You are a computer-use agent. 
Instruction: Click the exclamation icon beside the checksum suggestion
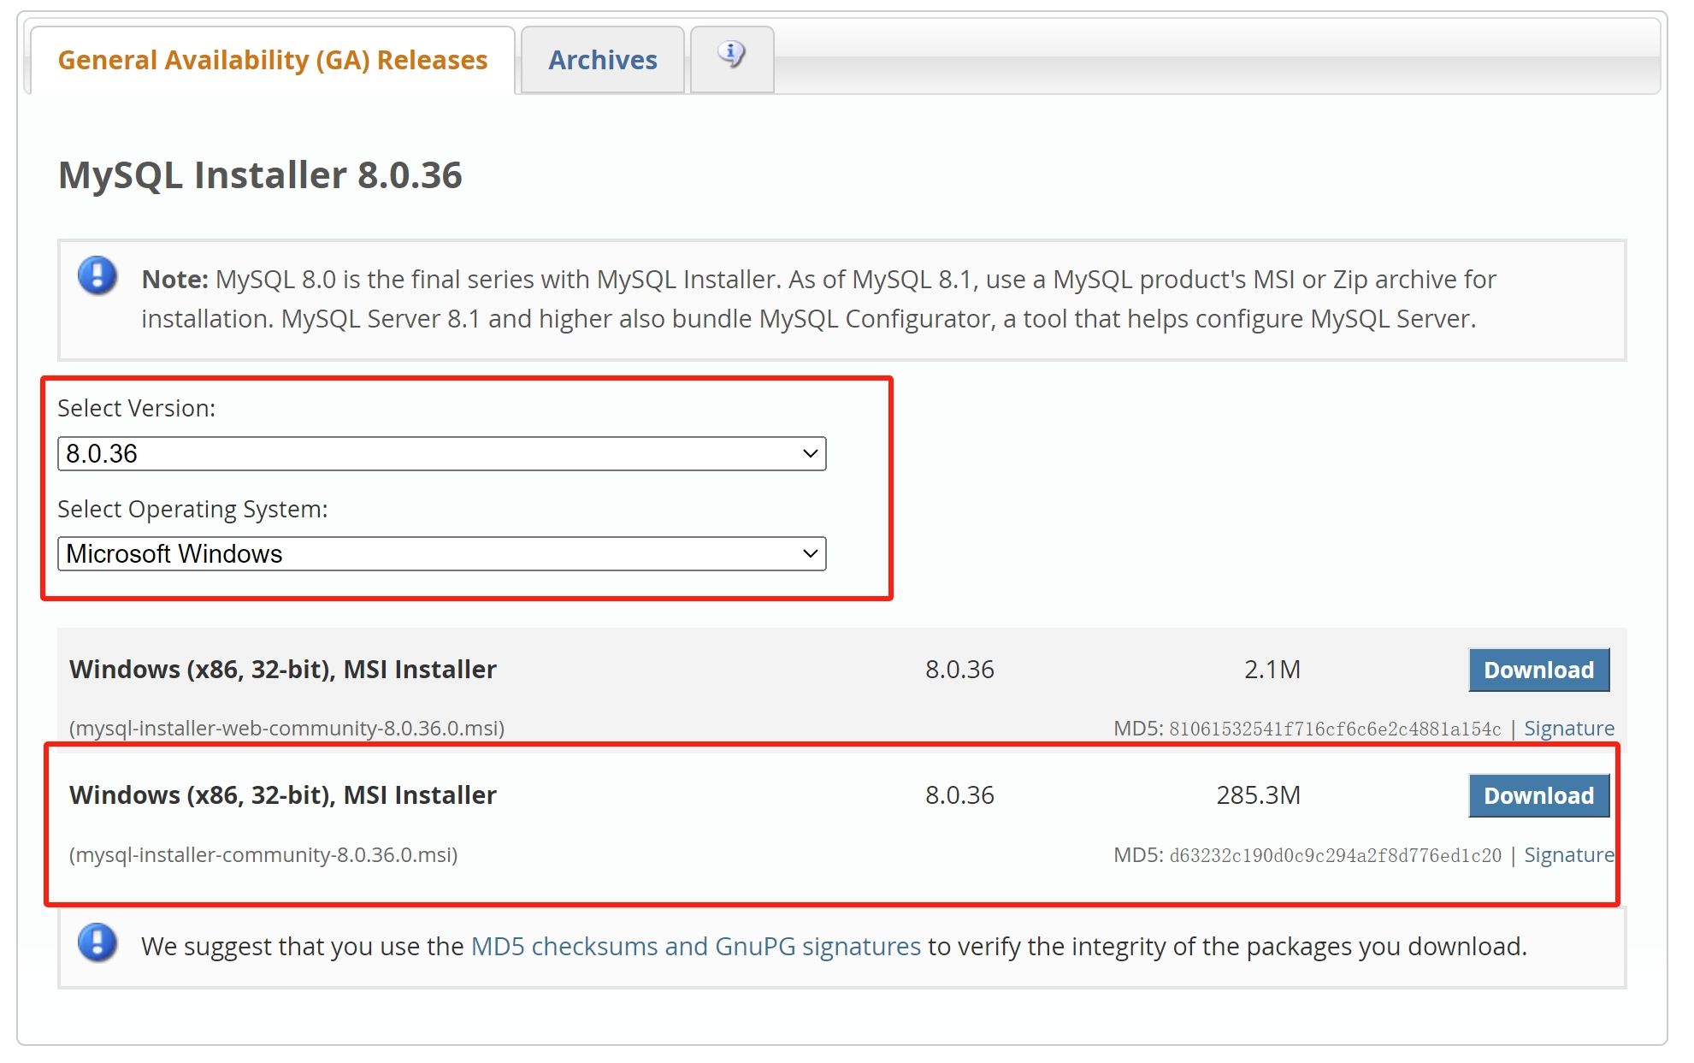(97, 943)
